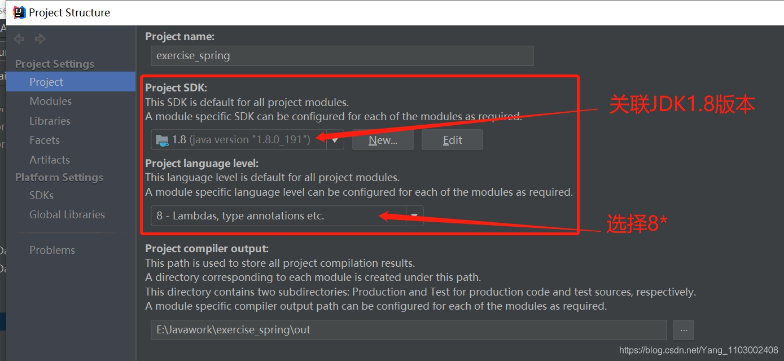Open Global Libraries settings
The height and width of the screenshot is (361, 784).
point(67,214)
